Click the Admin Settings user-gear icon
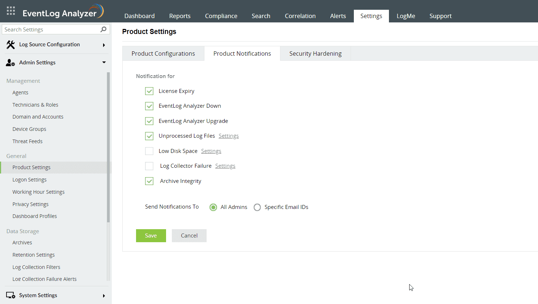 (x=10, y=63)
